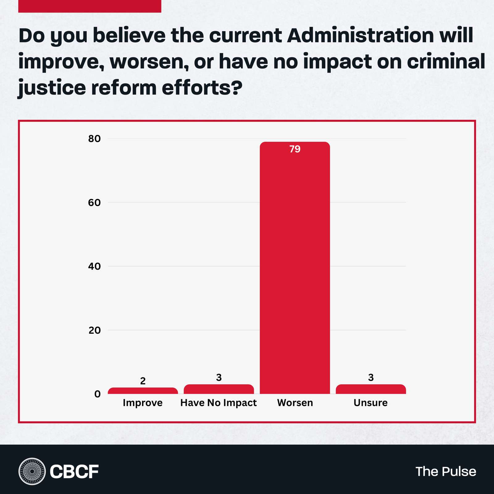Click the value 3 above Have No Impact bar

219,377
